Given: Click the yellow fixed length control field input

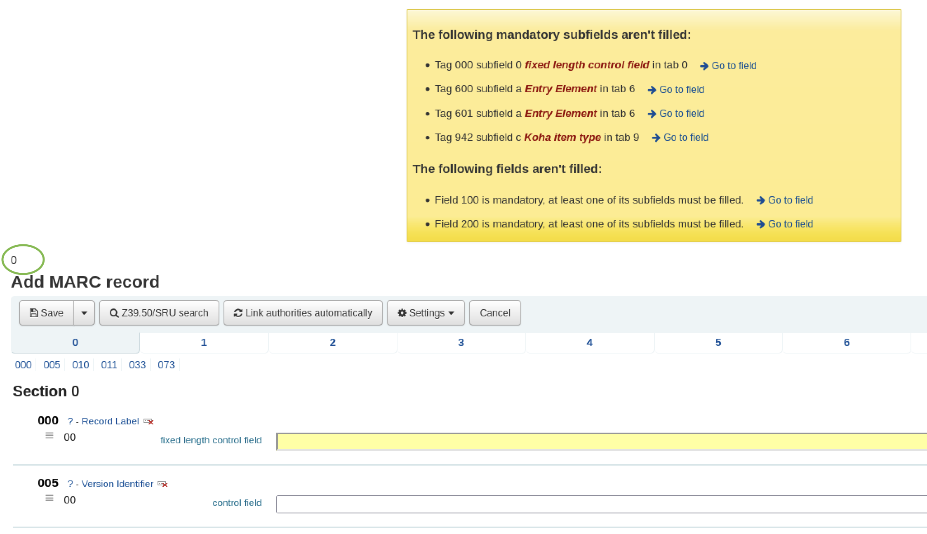Looking at the screenshot, I should [601, 442].
